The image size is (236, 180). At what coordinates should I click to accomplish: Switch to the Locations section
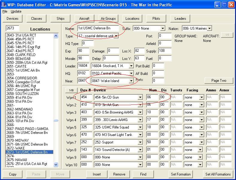click(x=132, y=19)
